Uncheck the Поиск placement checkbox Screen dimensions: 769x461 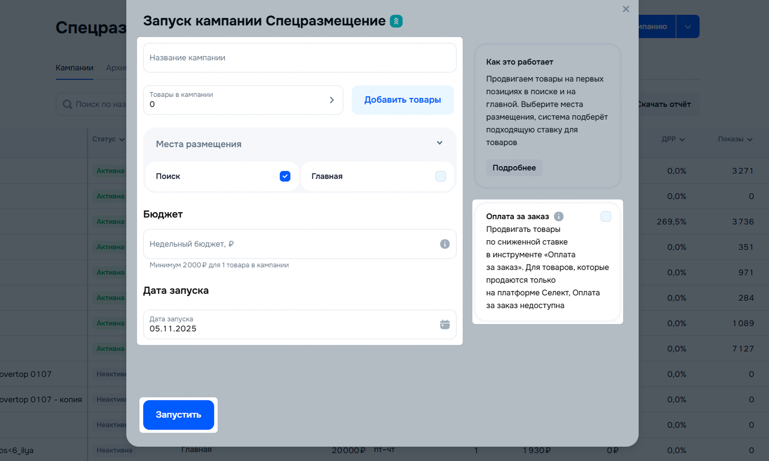coord(285,176)
